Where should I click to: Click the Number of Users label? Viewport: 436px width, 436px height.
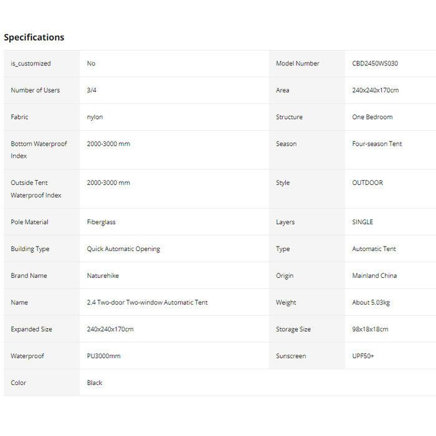(36, 90)
